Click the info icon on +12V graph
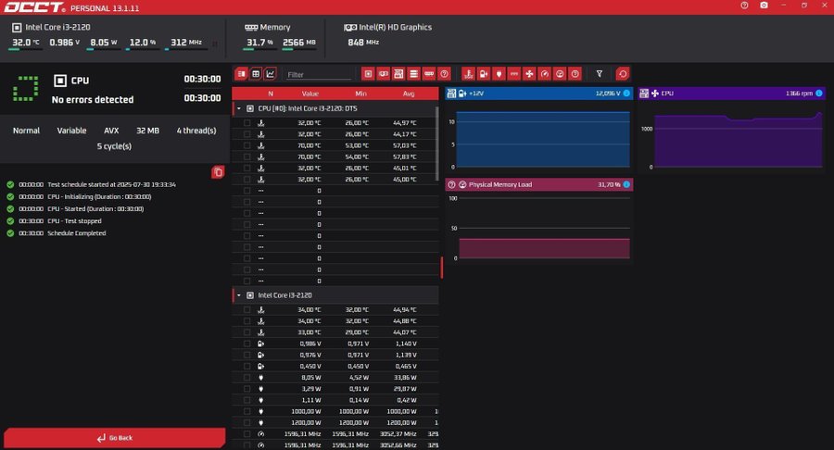The width and height of the screenshot is (834, 450). (x=626, y=94)
